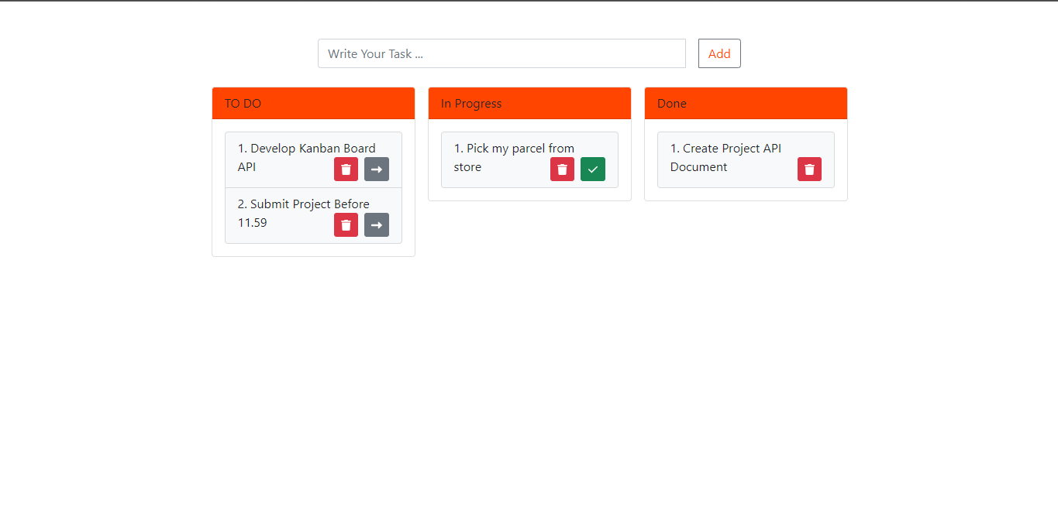This screenshot has width=1058, height=517.
Task: Delete the Pick my parcel task
Action: pos(562,169)
